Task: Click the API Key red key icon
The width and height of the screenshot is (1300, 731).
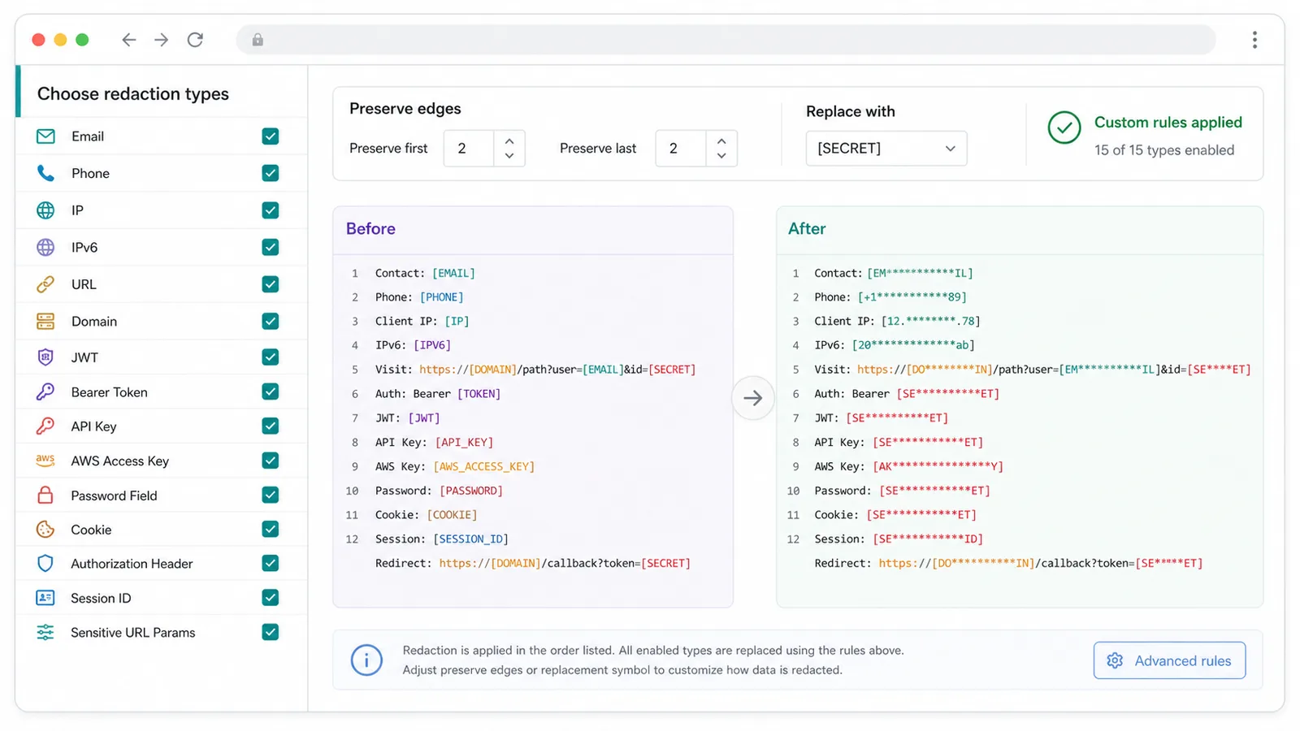Action: [45, 426]
